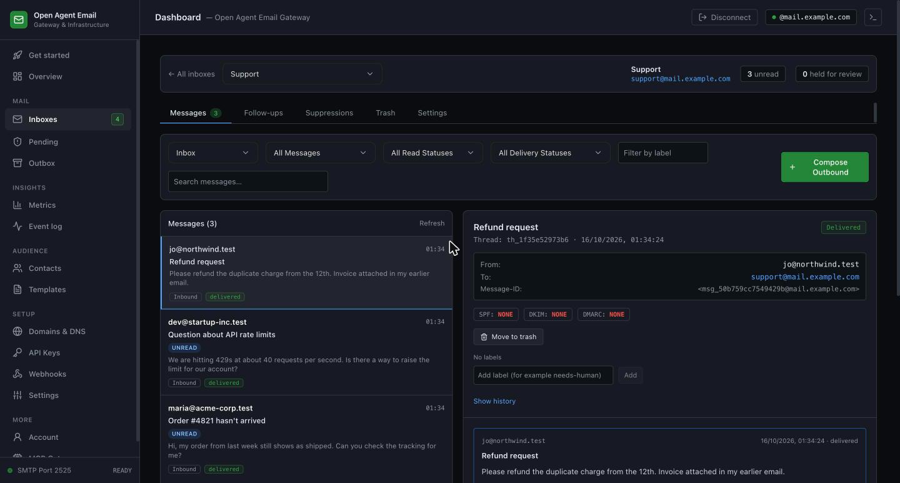Image resolution: width=900 pixels, height=483 pixels.
Task: Click the Templates document icon
Action: tap(17, 290)
